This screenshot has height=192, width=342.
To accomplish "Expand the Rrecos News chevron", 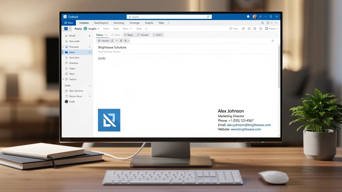I will click(90, 96).
